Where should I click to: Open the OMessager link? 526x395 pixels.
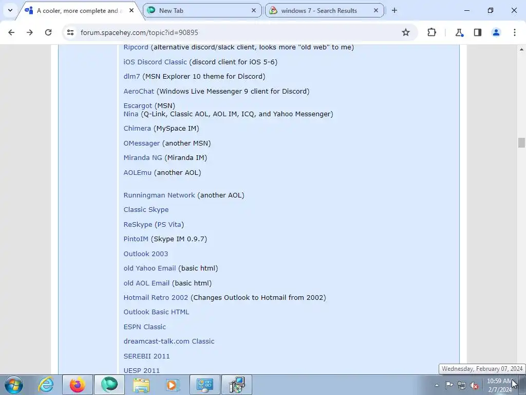pos(142,143)
